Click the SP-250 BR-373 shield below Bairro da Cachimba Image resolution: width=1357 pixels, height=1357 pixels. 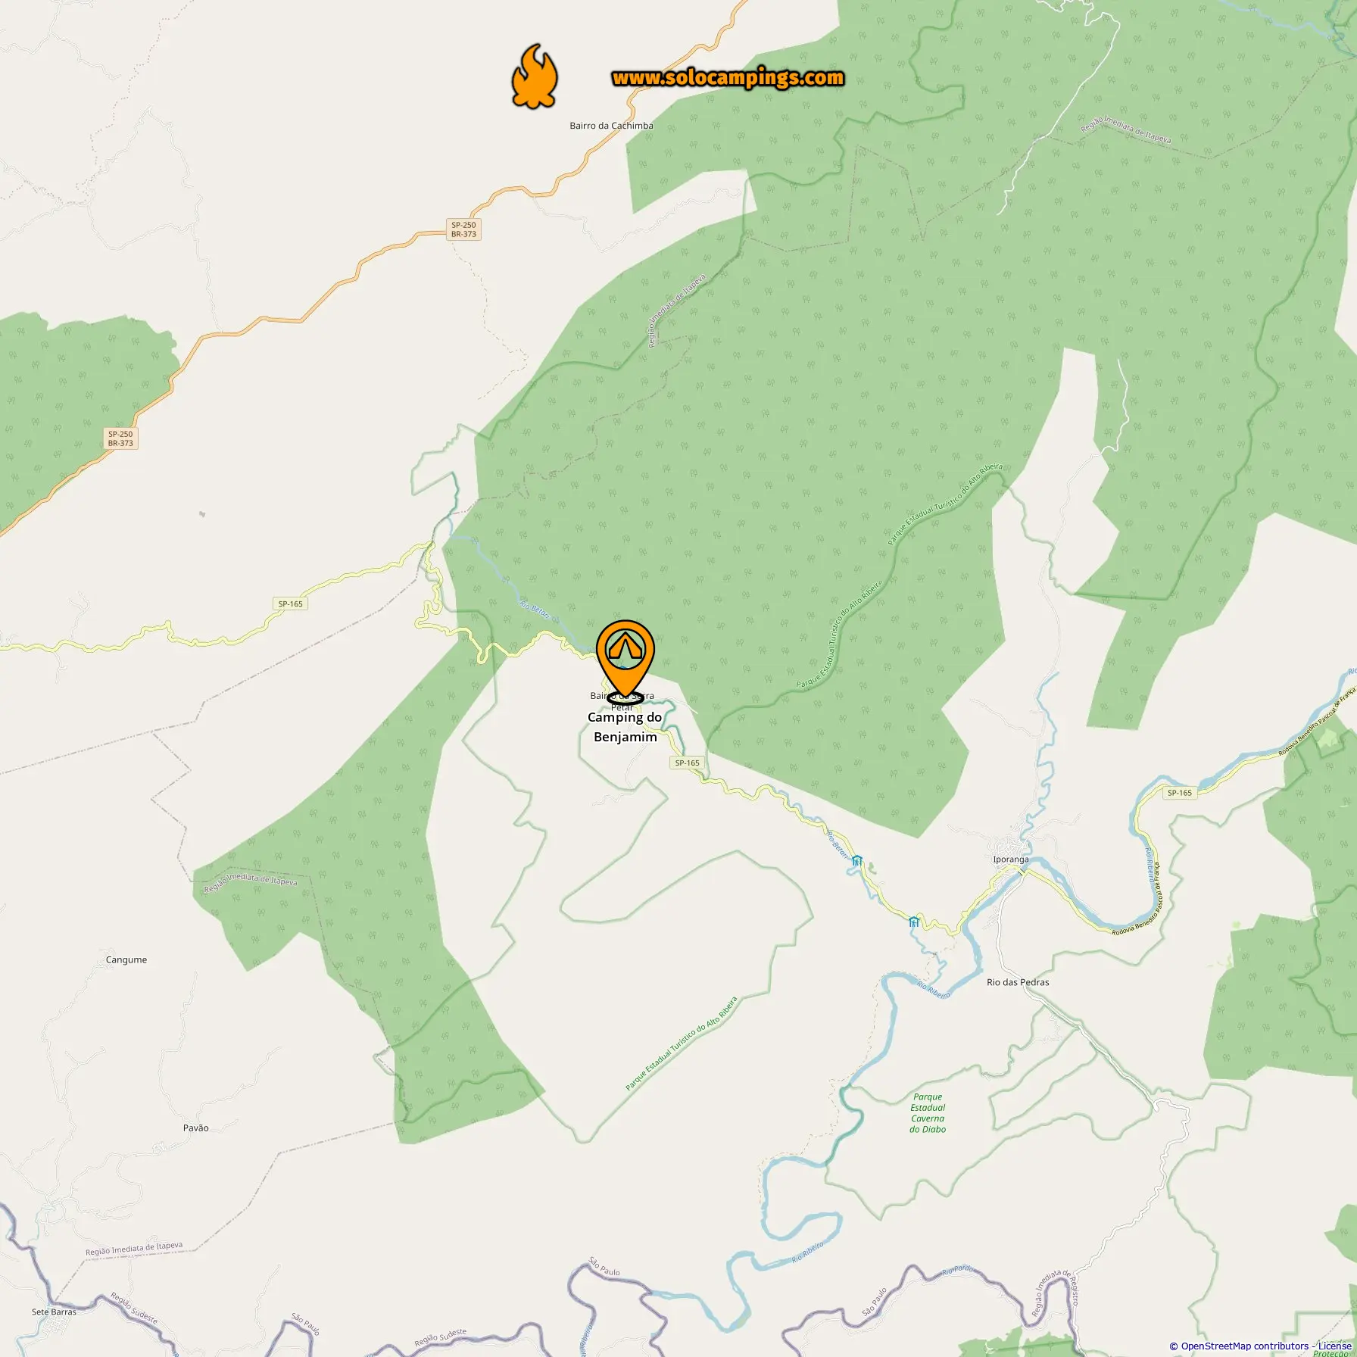coord(463,229)
